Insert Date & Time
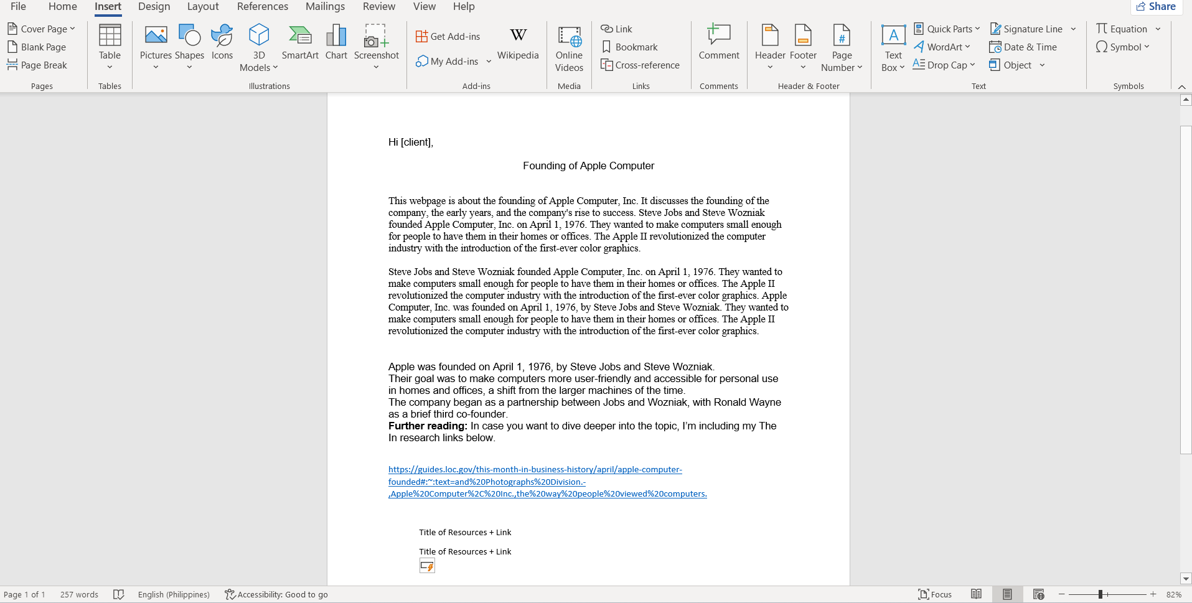This screenshot has height=603, width=1192. (x=1023, y=47)
